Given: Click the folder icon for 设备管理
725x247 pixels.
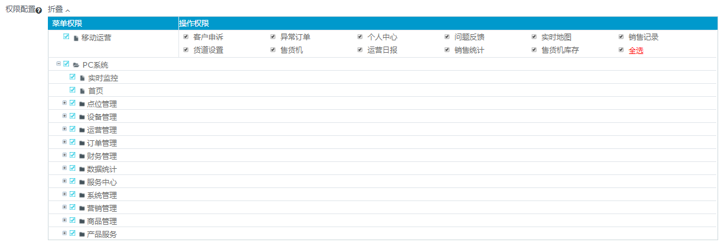Looking at the screenshot, I should 82,117.
